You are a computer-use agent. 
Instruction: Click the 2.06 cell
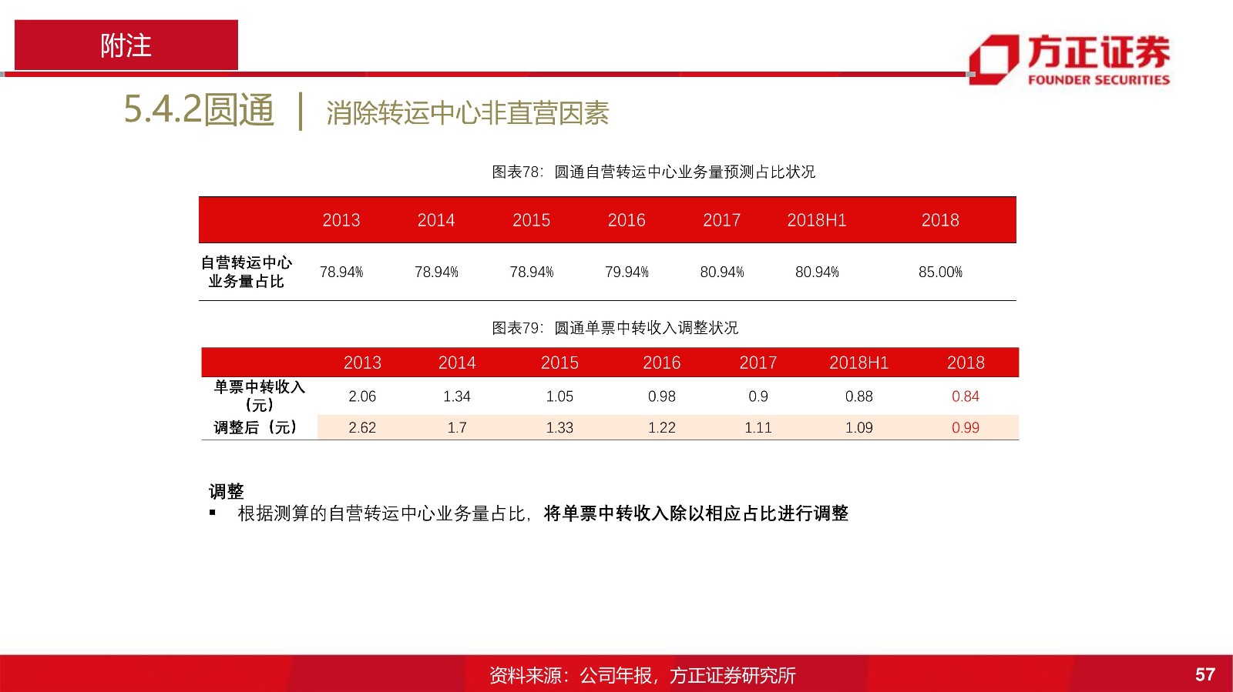pyautogui.click(x=362, y=396)
